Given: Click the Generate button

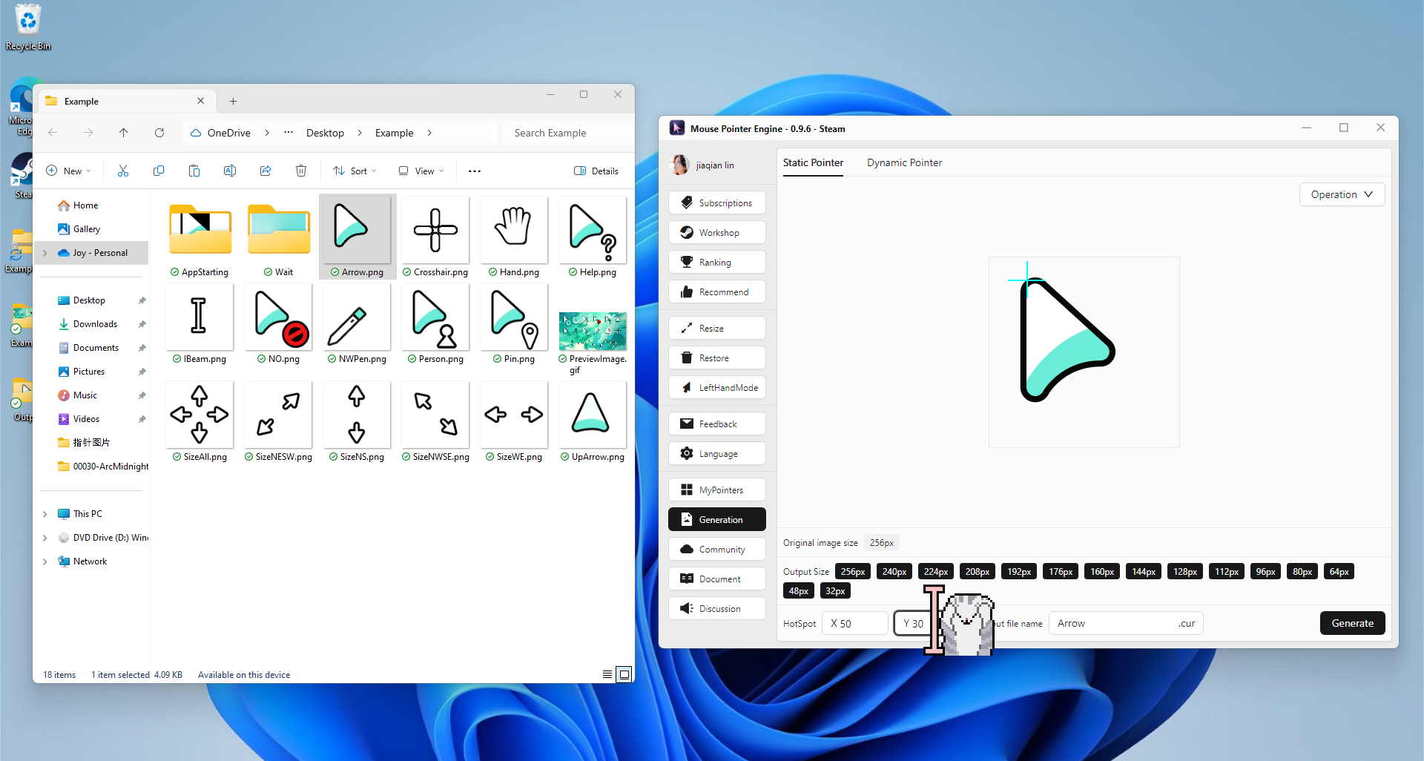Looking at the screenshot, I should pos(1351,624).
